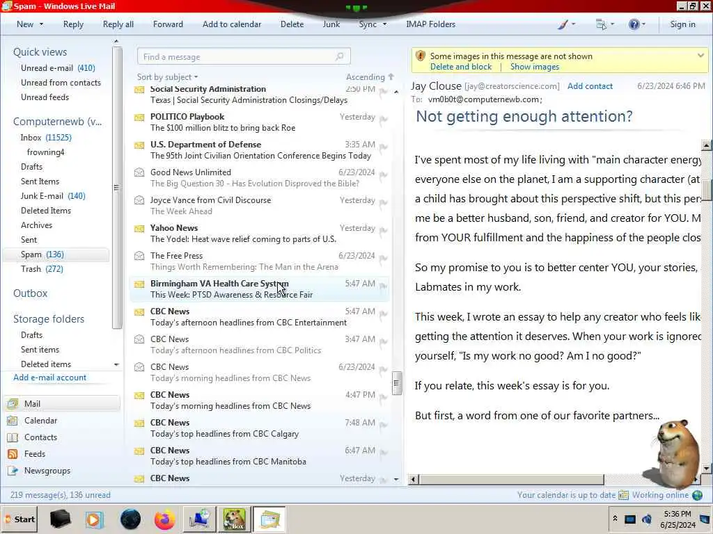Click read envelope icon of Good News Unlimited
The height and width of the screenshot is (534, 713).
139,172
